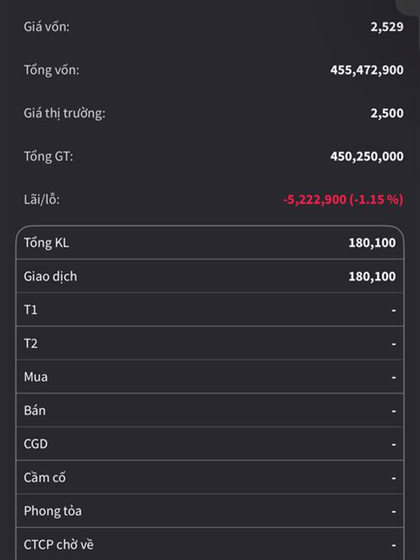
Task: Click the Cầm cố row
Action: click(x=210, y=477)
